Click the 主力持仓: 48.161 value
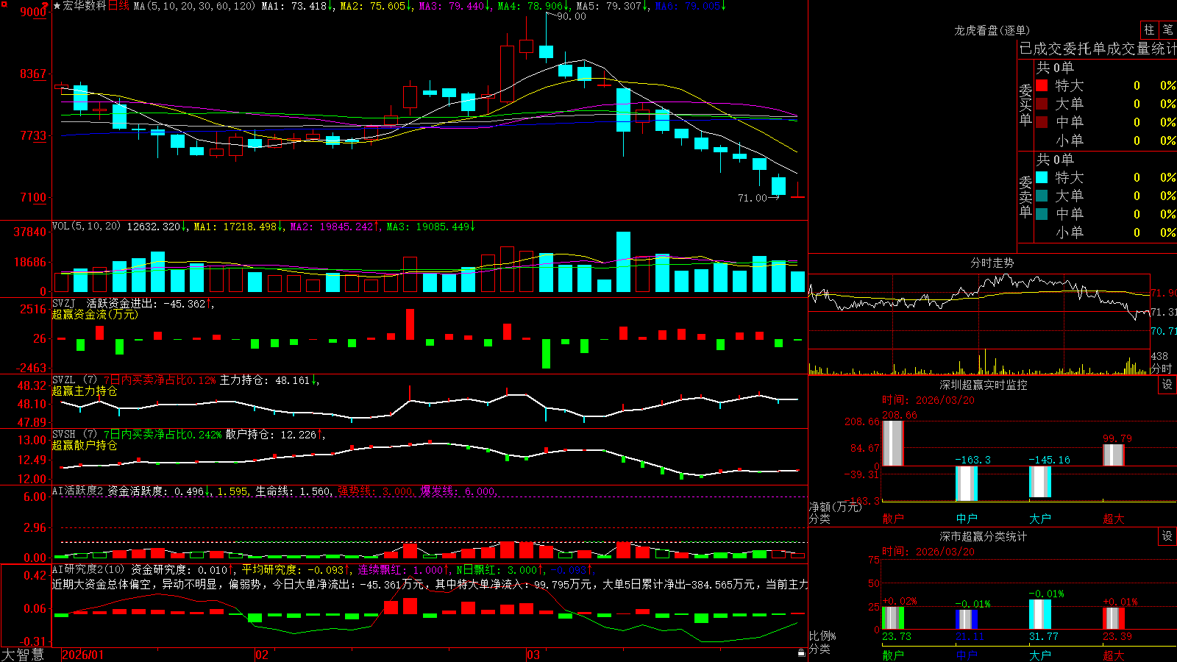This screenshot has height=662, width=1177. tap(266, 380)
